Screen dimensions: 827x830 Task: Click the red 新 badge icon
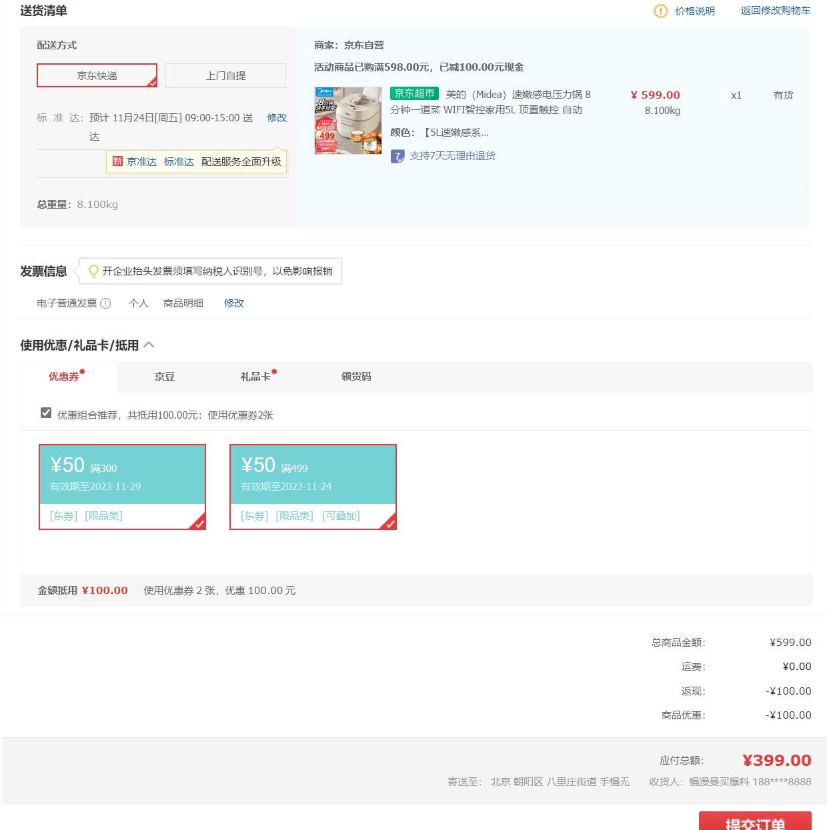point(117,161)
